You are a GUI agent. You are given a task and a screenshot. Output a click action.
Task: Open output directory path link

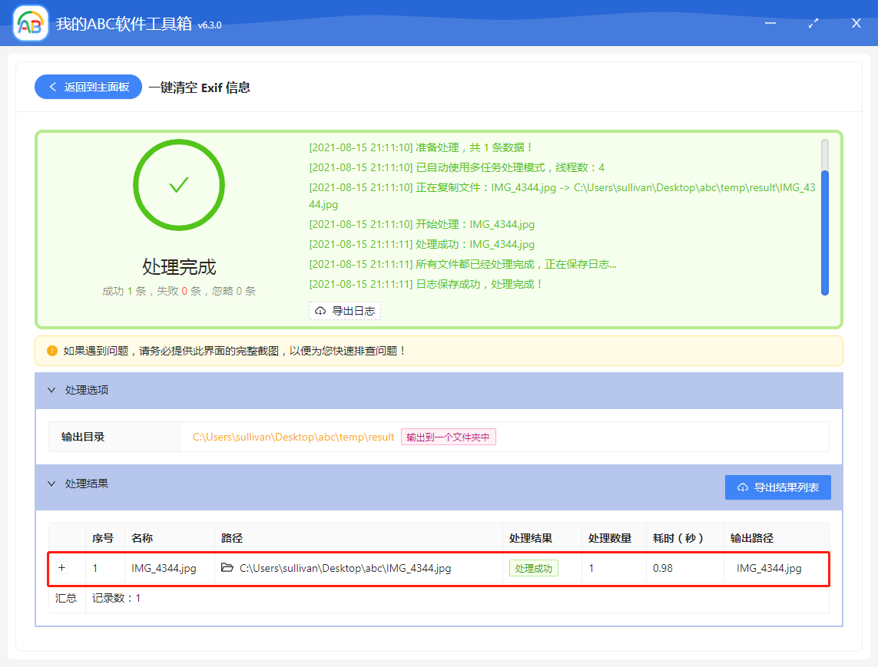[293, 437]
